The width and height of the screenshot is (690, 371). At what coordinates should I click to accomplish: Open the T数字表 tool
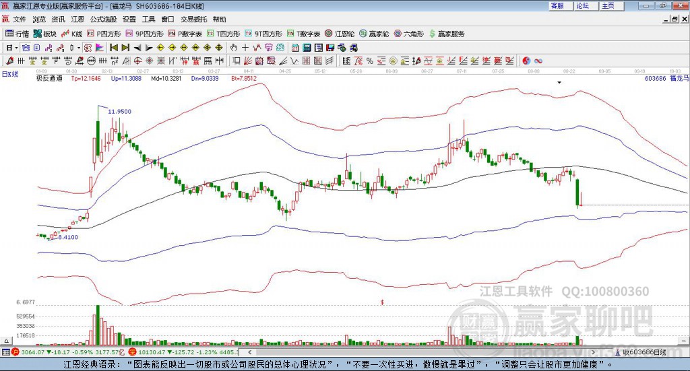click(304, 34)
